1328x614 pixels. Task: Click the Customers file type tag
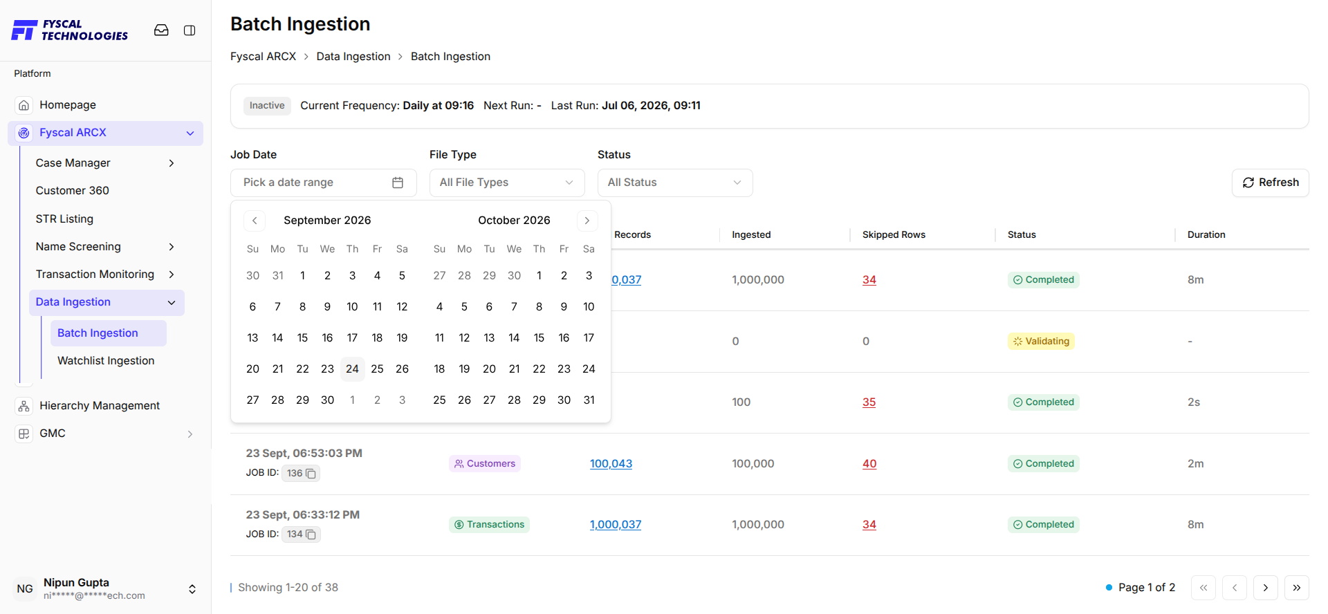click(485, 464)
